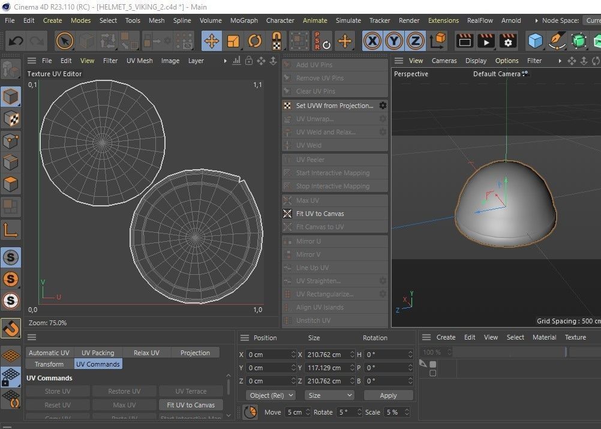
Task: Switch to the UV Packing tab
Action: coord(98,353)
